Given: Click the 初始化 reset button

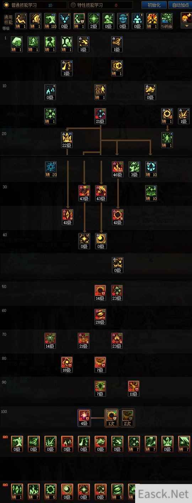Looking at the screenshot, I should [154, 5].
